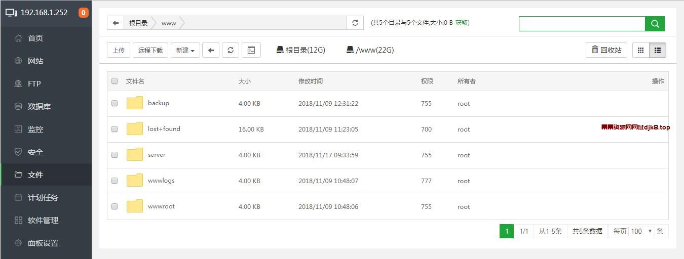Click the 修改时间 column header
Viewport: 684px width, 259px height.
point(311,81)
